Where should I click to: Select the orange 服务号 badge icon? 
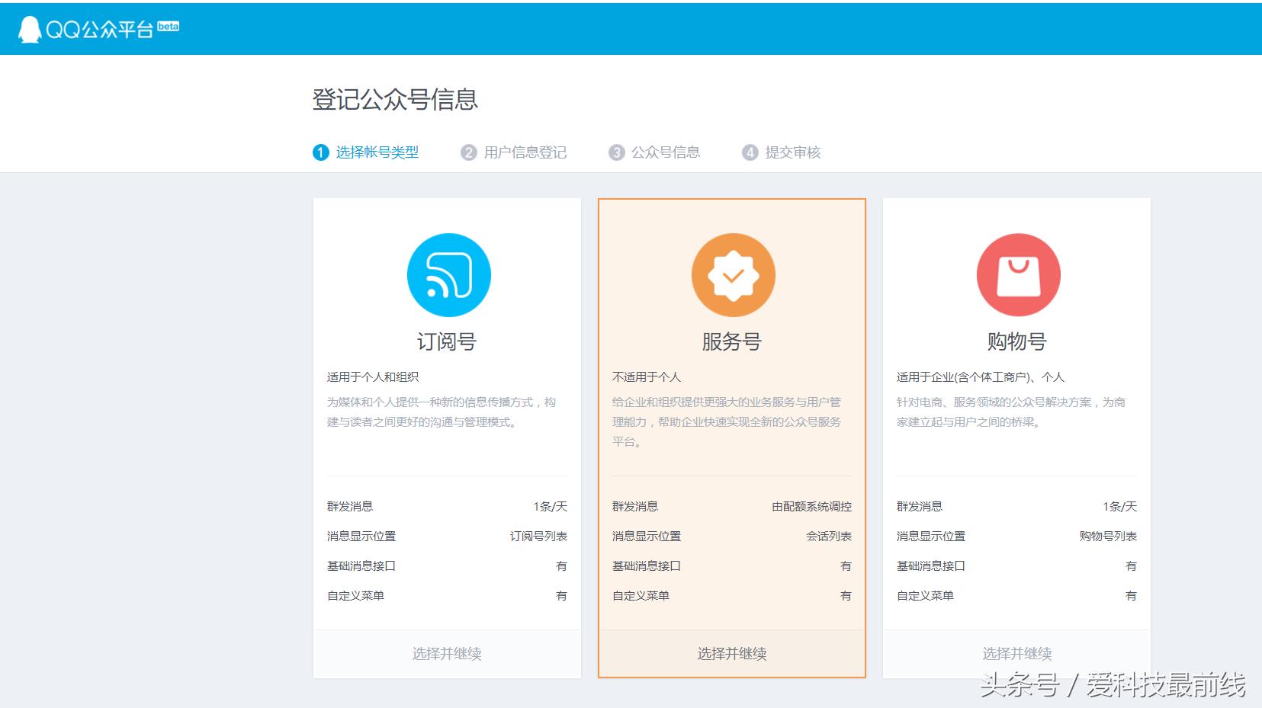732,275
